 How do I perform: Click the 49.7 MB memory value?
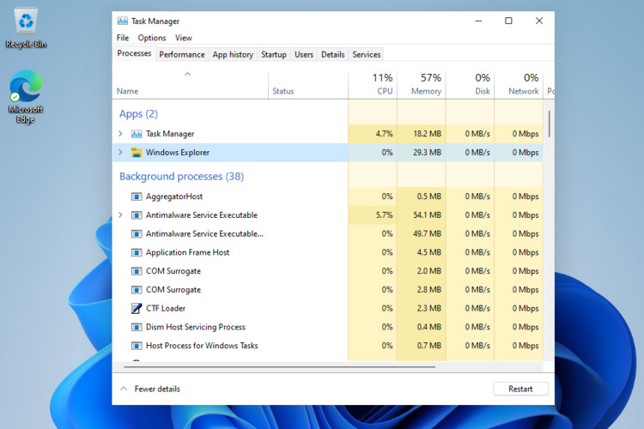click(x=427, y=234)
